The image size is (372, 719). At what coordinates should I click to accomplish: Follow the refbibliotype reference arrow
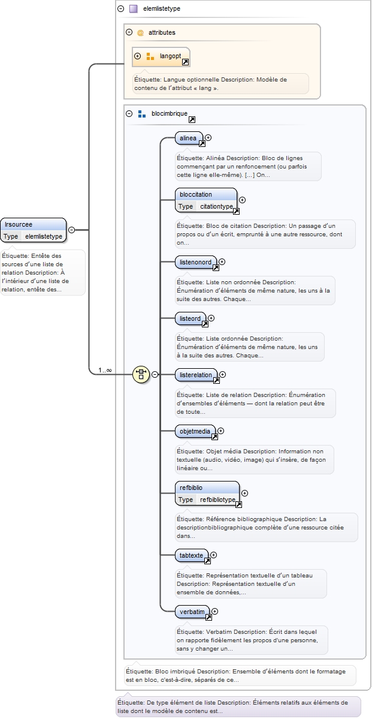tap(238, 505)
